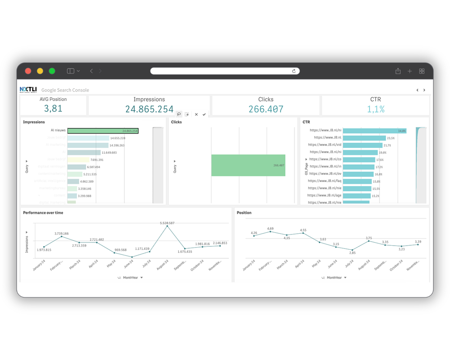Select CTR bar with 34,8%

point(375,131)
